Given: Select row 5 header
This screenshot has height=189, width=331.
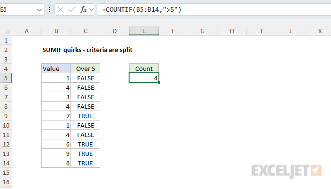Looking at the screenshot, I should (x=6, y=78).
